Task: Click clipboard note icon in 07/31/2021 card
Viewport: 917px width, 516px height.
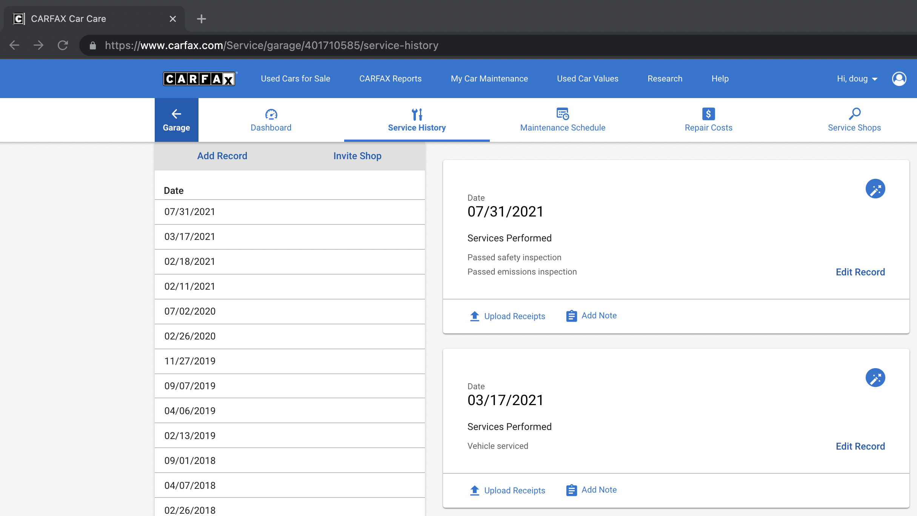Action: click(x=571, y=316)
